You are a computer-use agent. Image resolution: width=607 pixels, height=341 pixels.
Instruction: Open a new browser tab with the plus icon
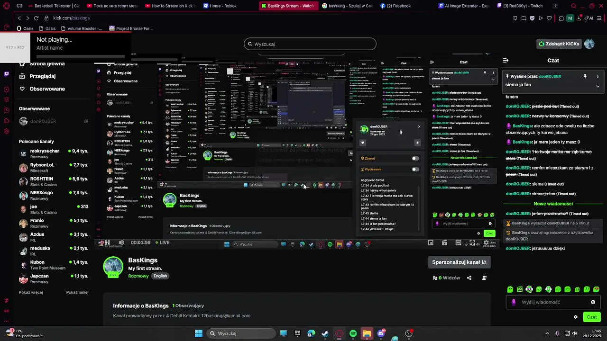pos(555,6)
